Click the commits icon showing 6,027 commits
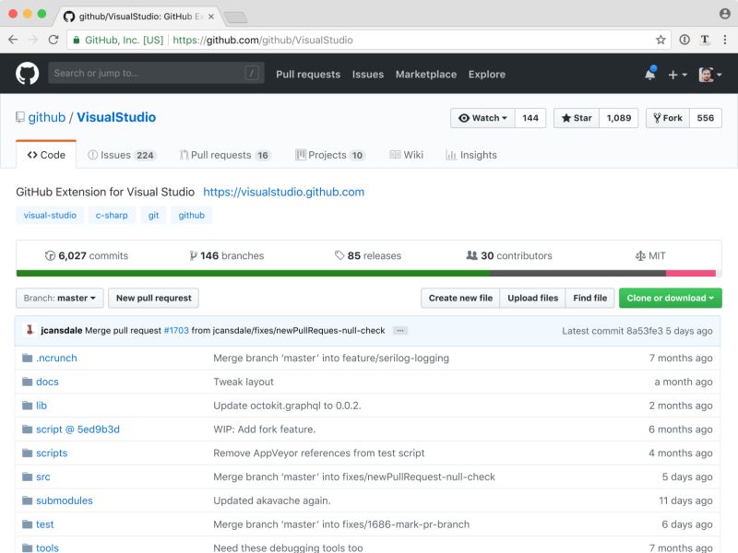 tap(49, 255)
